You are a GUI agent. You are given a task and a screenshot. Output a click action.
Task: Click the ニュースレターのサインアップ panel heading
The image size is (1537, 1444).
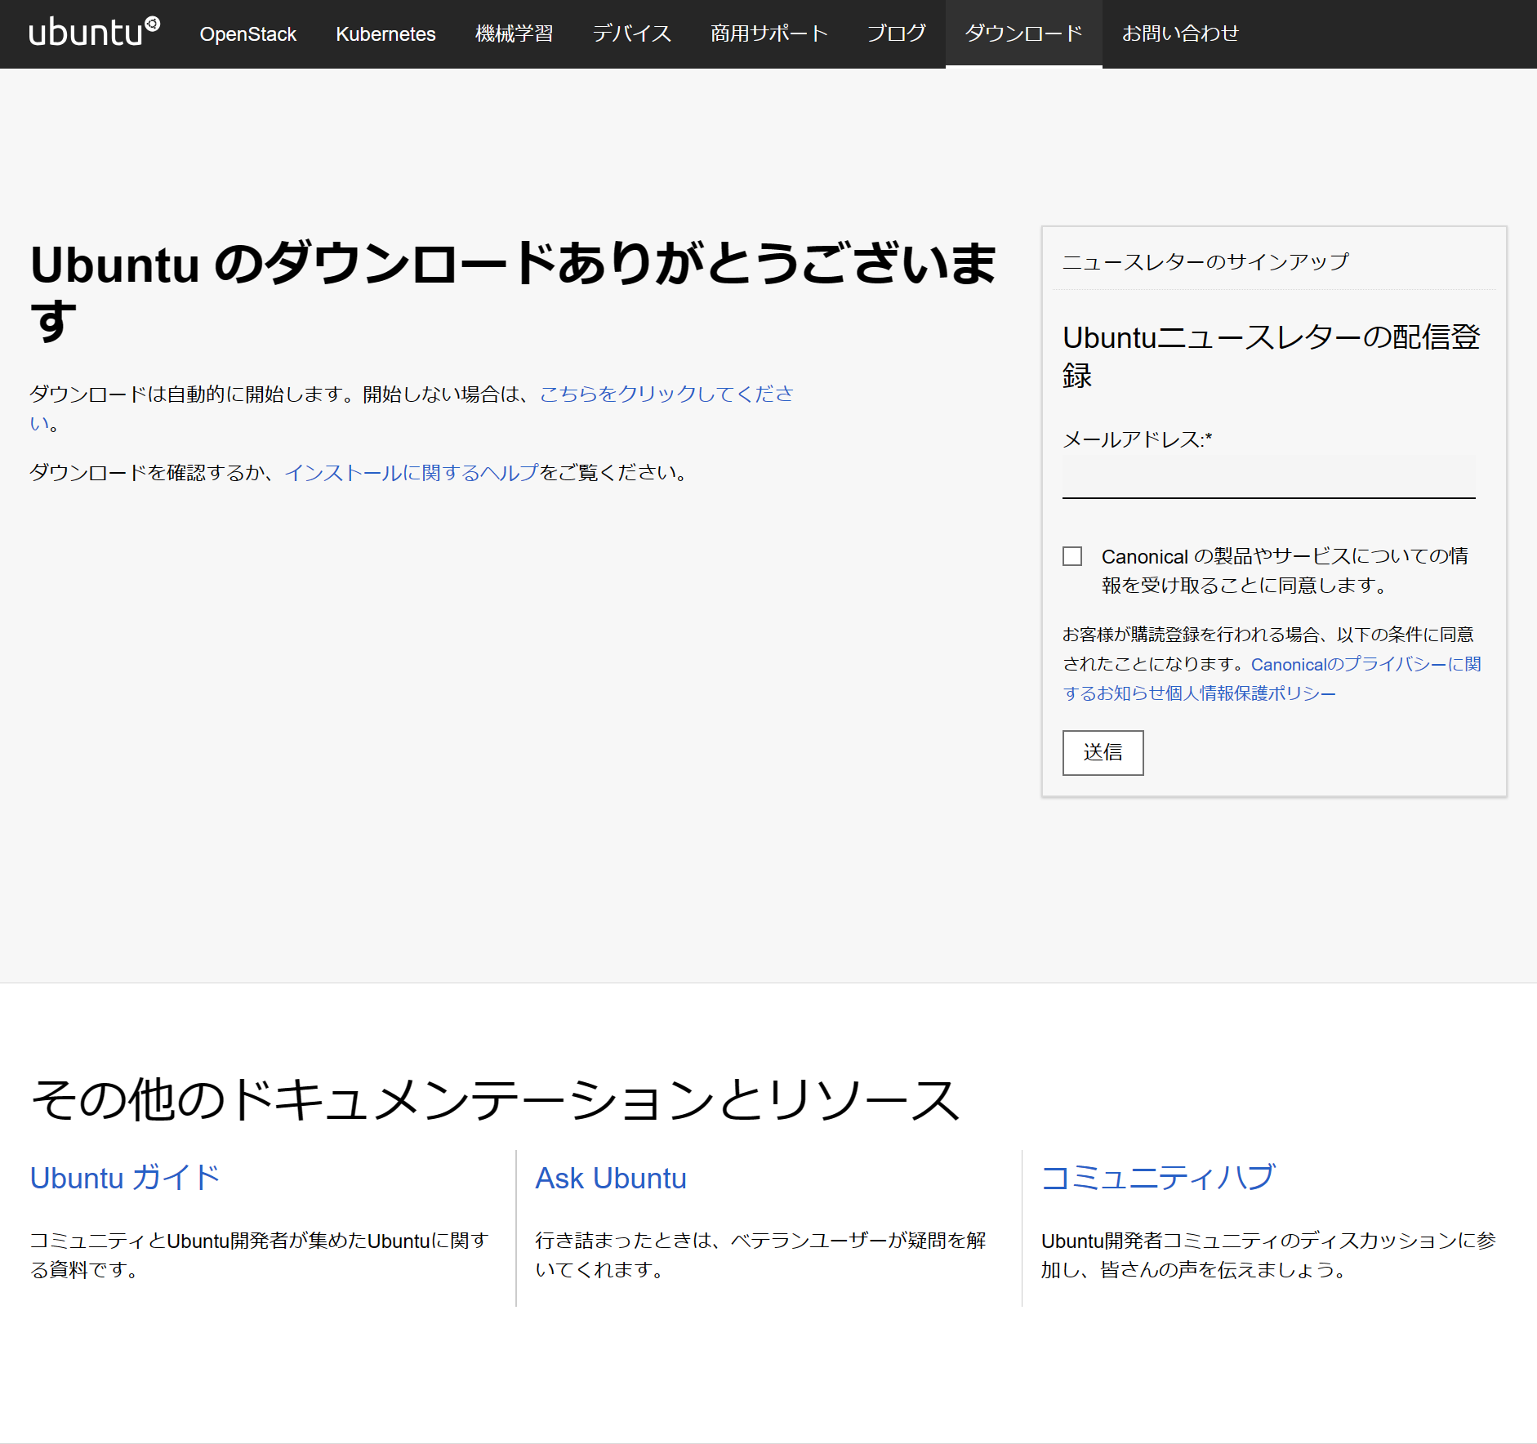(1205, 262)
